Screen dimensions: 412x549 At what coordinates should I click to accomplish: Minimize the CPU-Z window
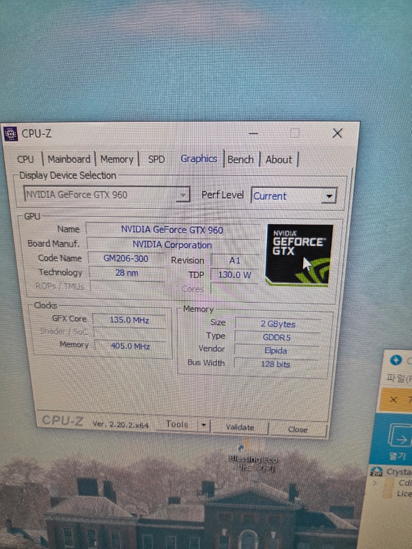(254, 133)
